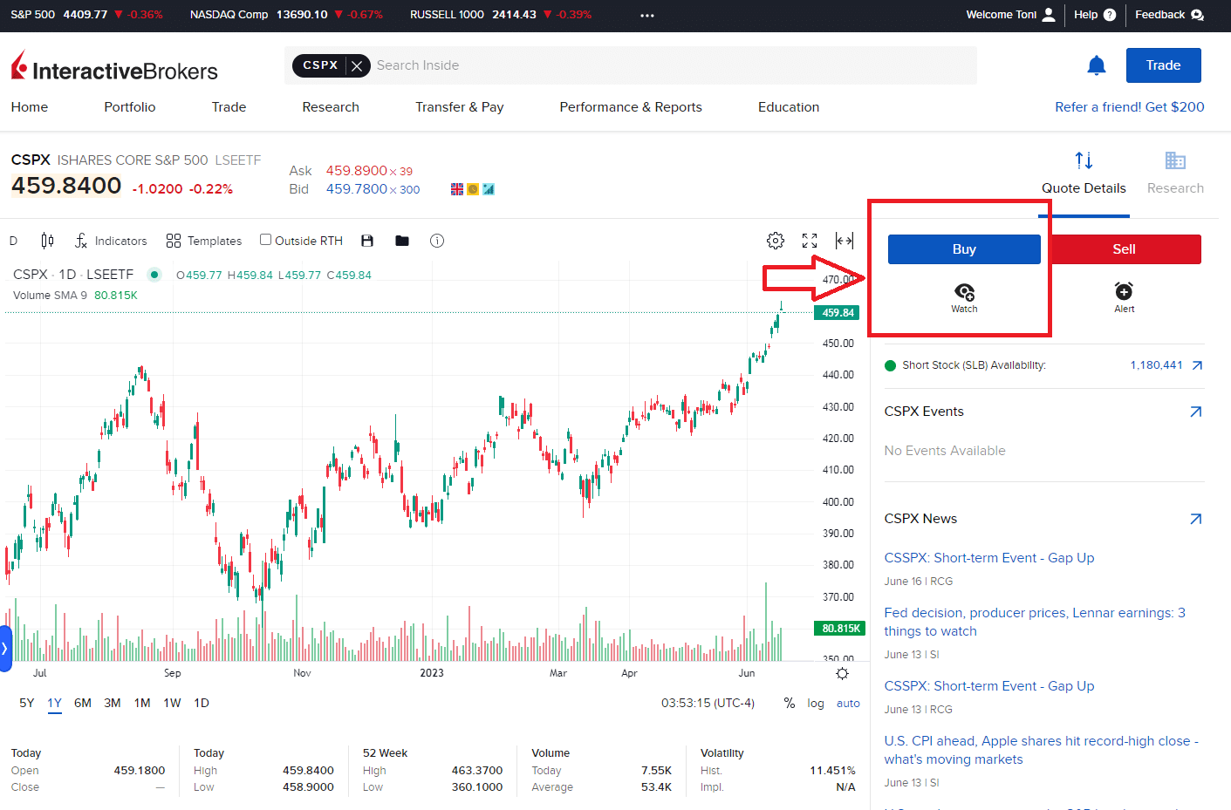Select the 1M chart range
Screen dimensions: 1231x810
point(142,703)
